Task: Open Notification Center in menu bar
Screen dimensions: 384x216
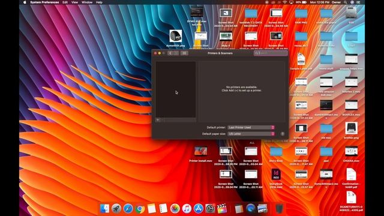Action: [358, 2]
